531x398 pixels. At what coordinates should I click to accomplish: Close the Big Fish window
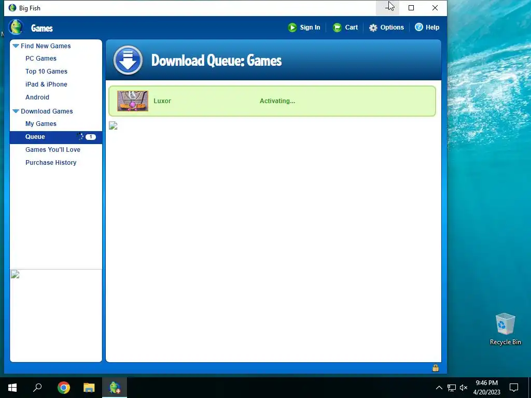[x=435, y=8]
